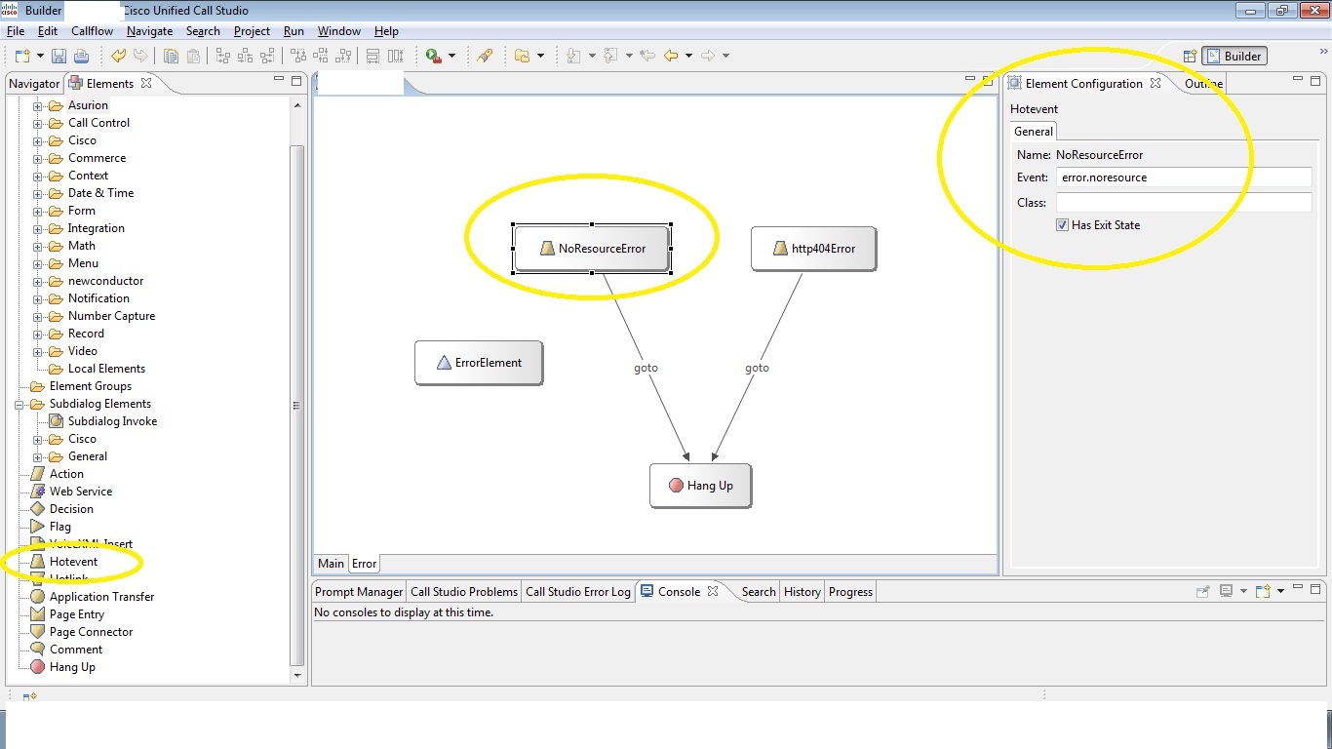Viewport: 1332px width, 749px height.
Task: Click the Save floppy disk icon
Action: click(x=59, y=56)
